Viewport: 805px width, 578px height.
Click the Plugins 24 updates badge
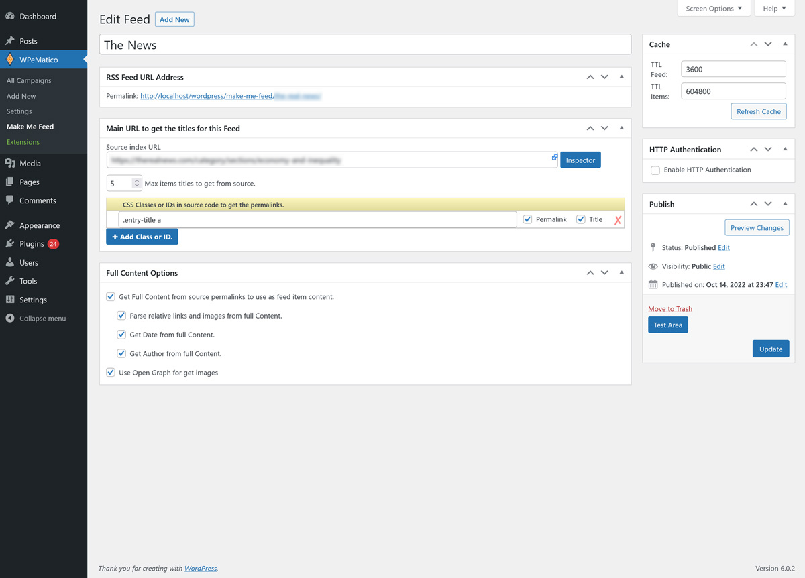point(53,244)
